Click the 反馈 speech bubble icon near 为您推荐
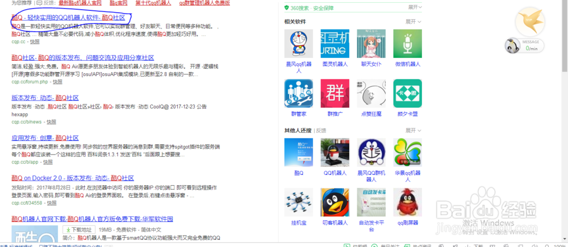 point(40,2)
